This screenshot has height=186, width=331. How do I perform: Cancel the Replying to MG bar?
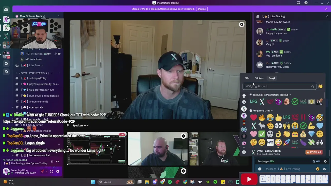coord(325,161)
